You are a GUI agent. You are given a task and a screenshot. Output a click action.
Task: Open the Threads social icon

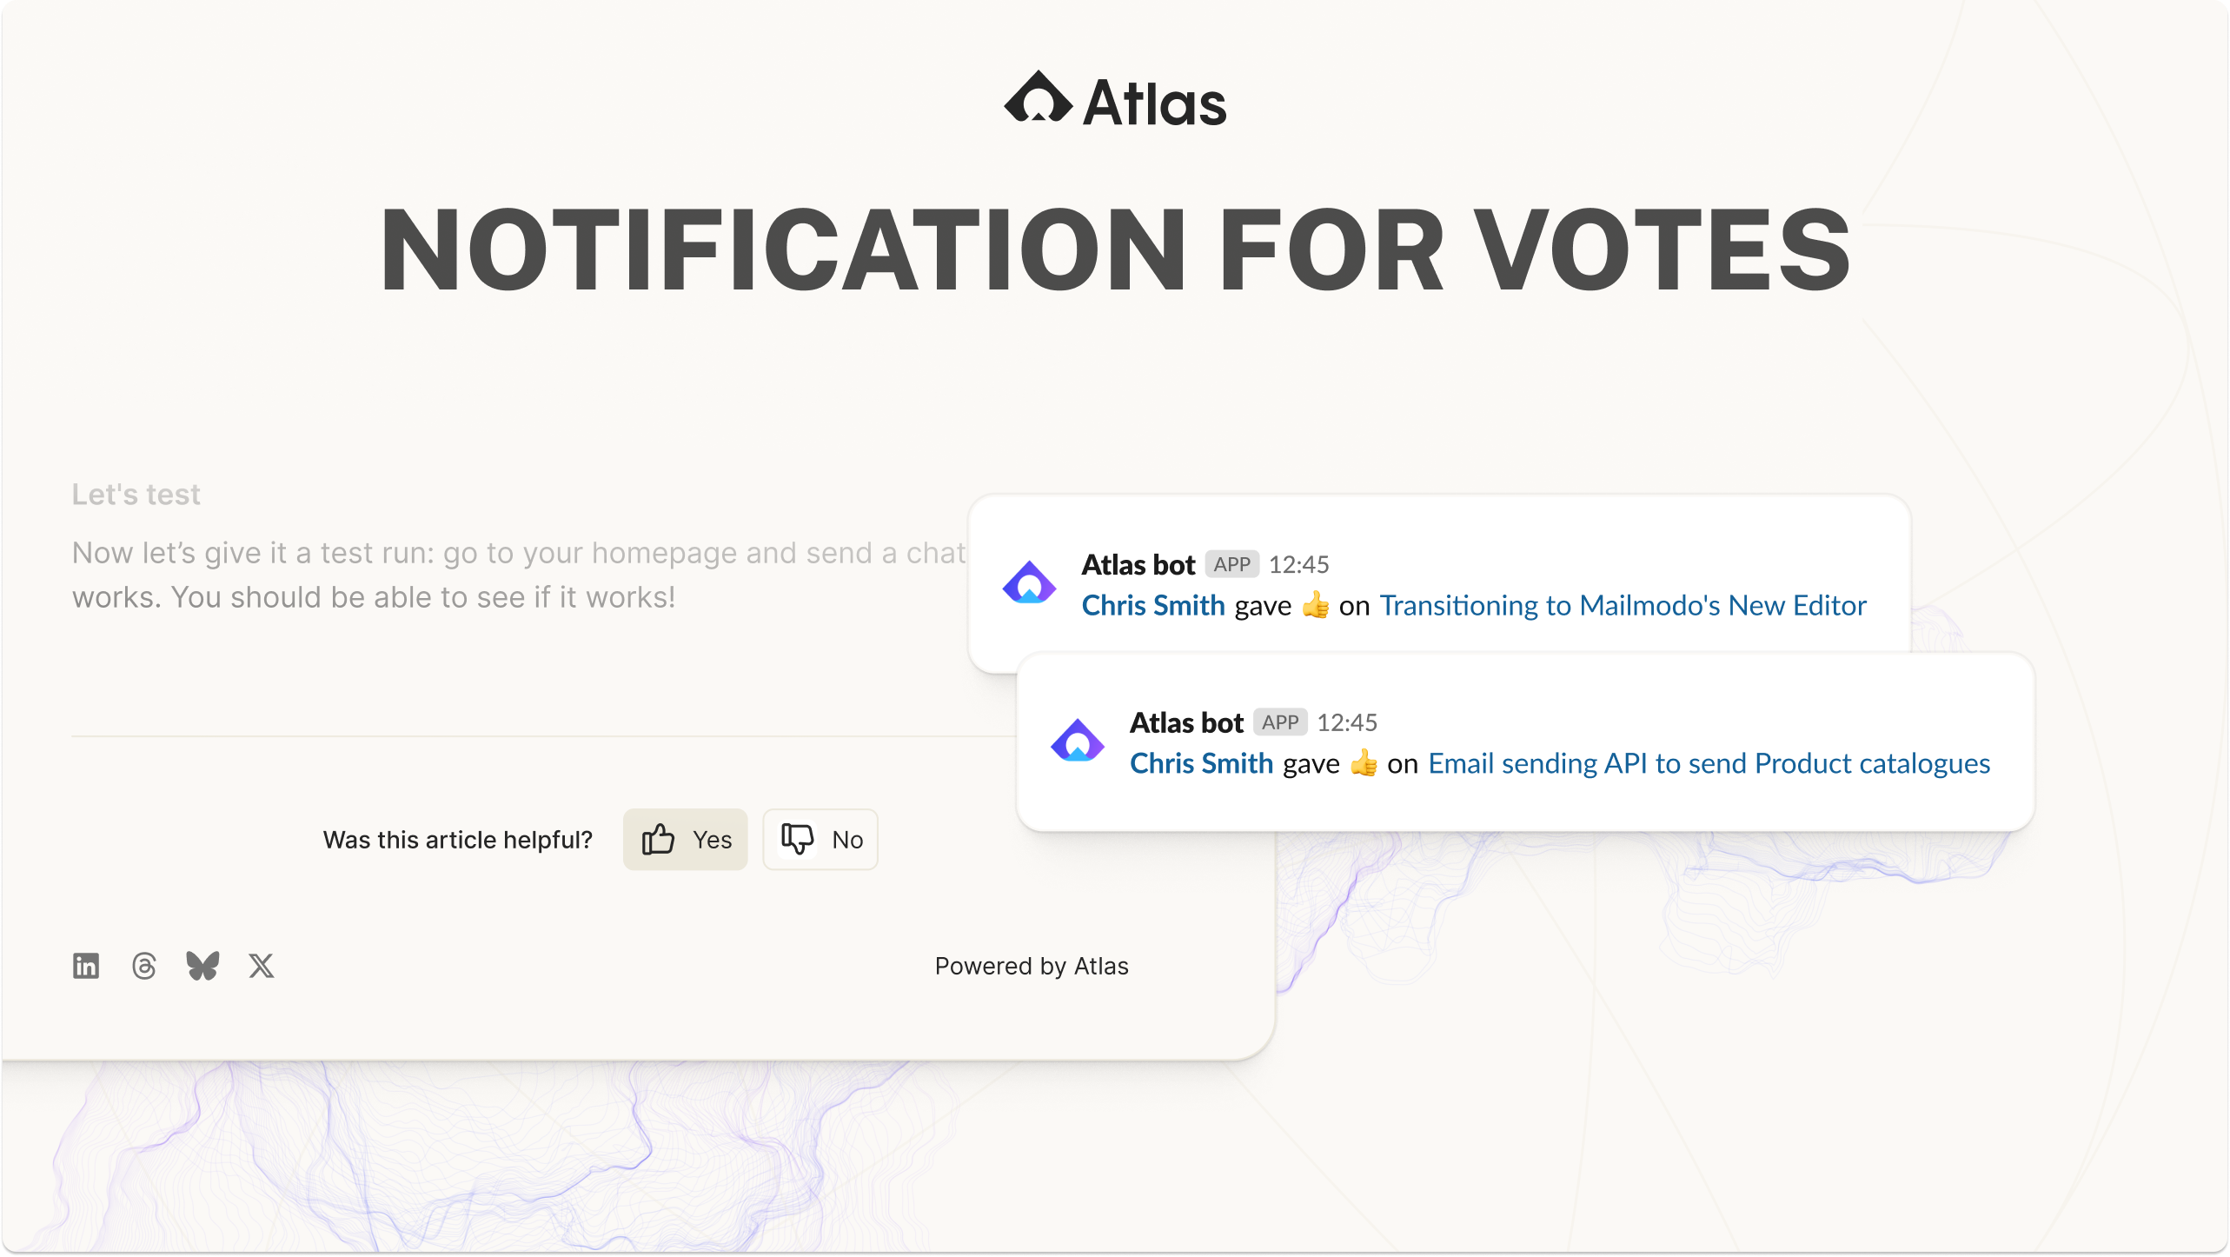tap(144, 966)
